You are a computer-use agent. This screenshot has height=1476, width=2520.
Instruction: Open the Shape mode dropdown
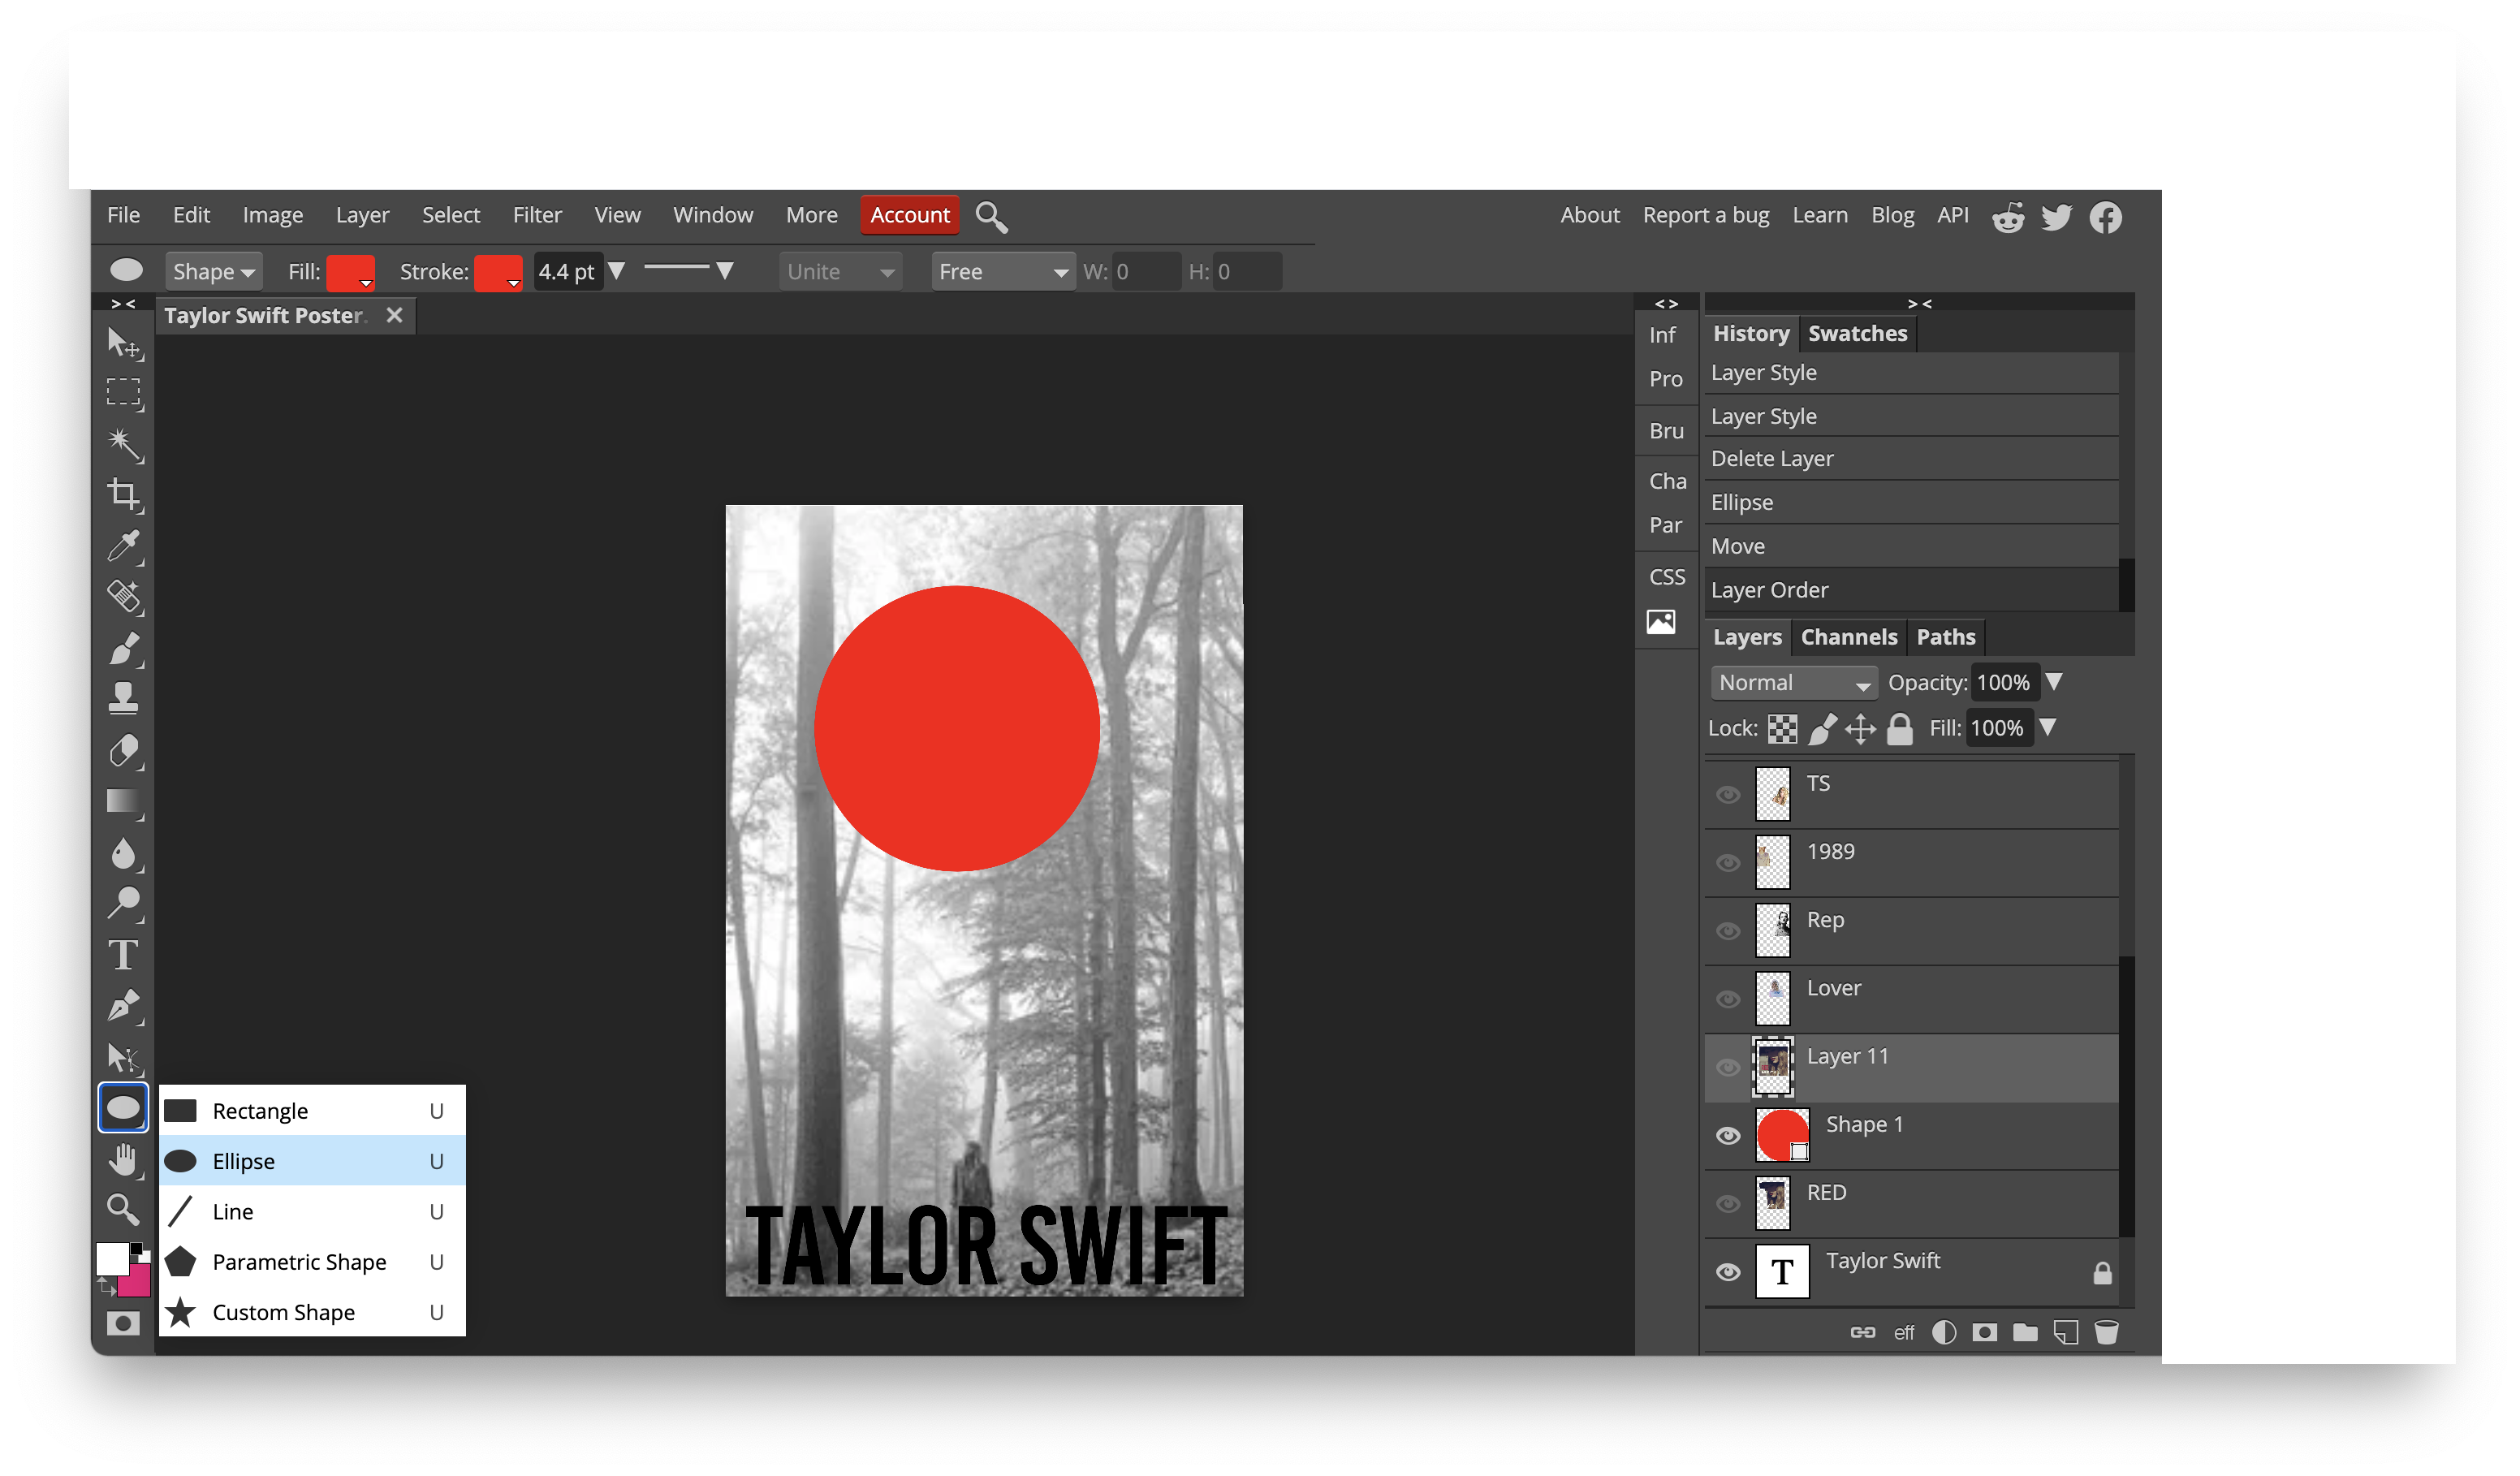213,272
